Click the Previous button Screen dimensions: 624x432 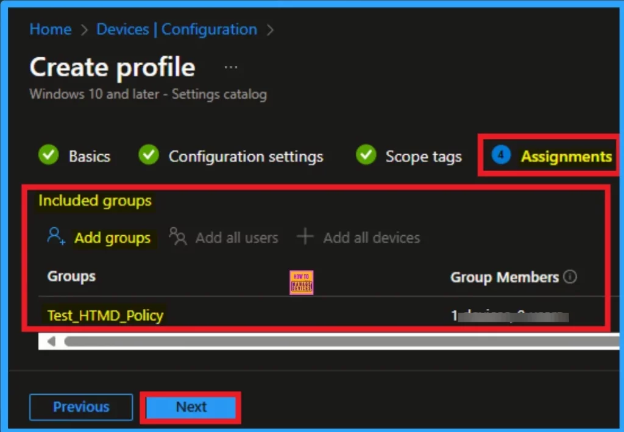click(x=81, y=407)
